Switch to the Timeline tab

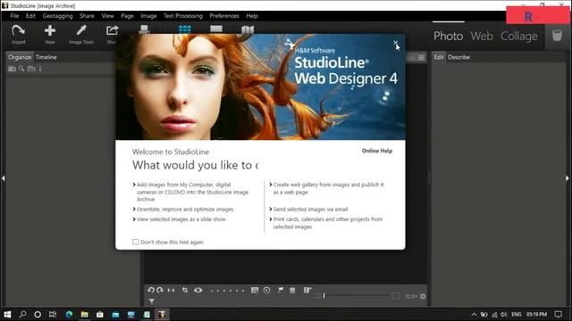click(46, 57)
